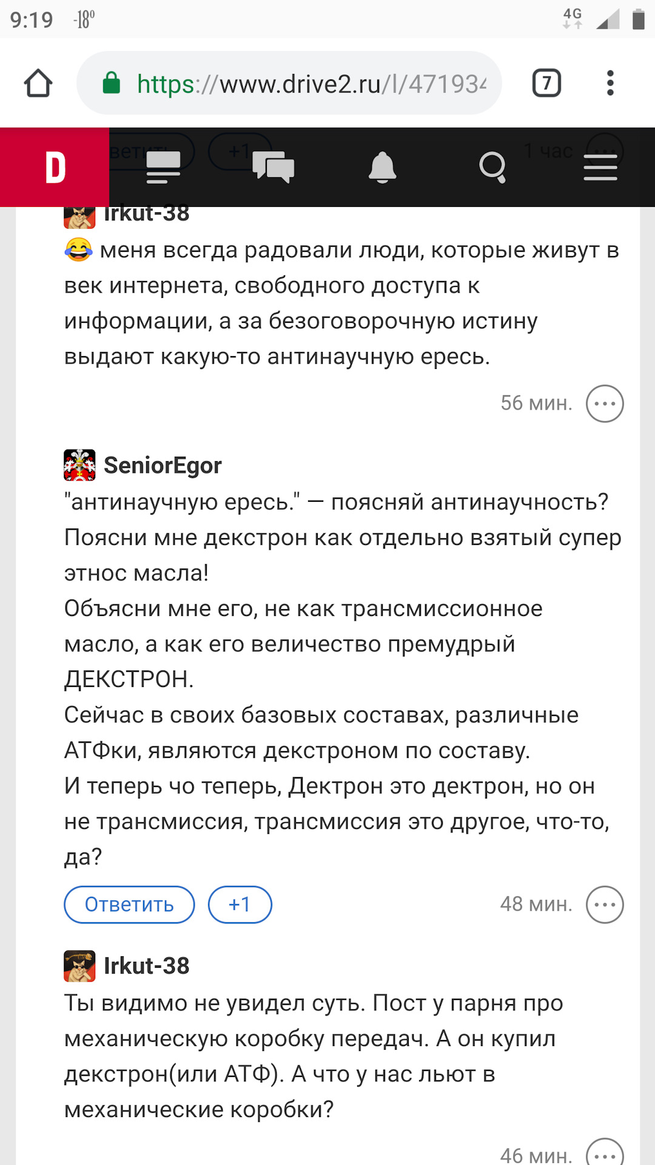Open notifications bell icon
Viewport: 655px width, 1165px height.
click(382, 167)
